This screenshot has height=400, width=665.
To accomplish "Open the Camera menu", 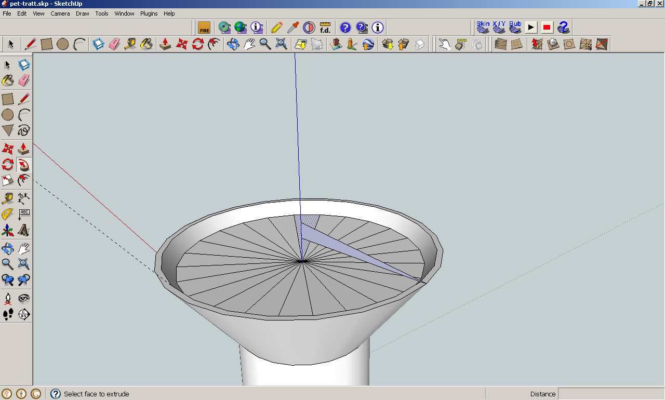I will pos(60,14).
